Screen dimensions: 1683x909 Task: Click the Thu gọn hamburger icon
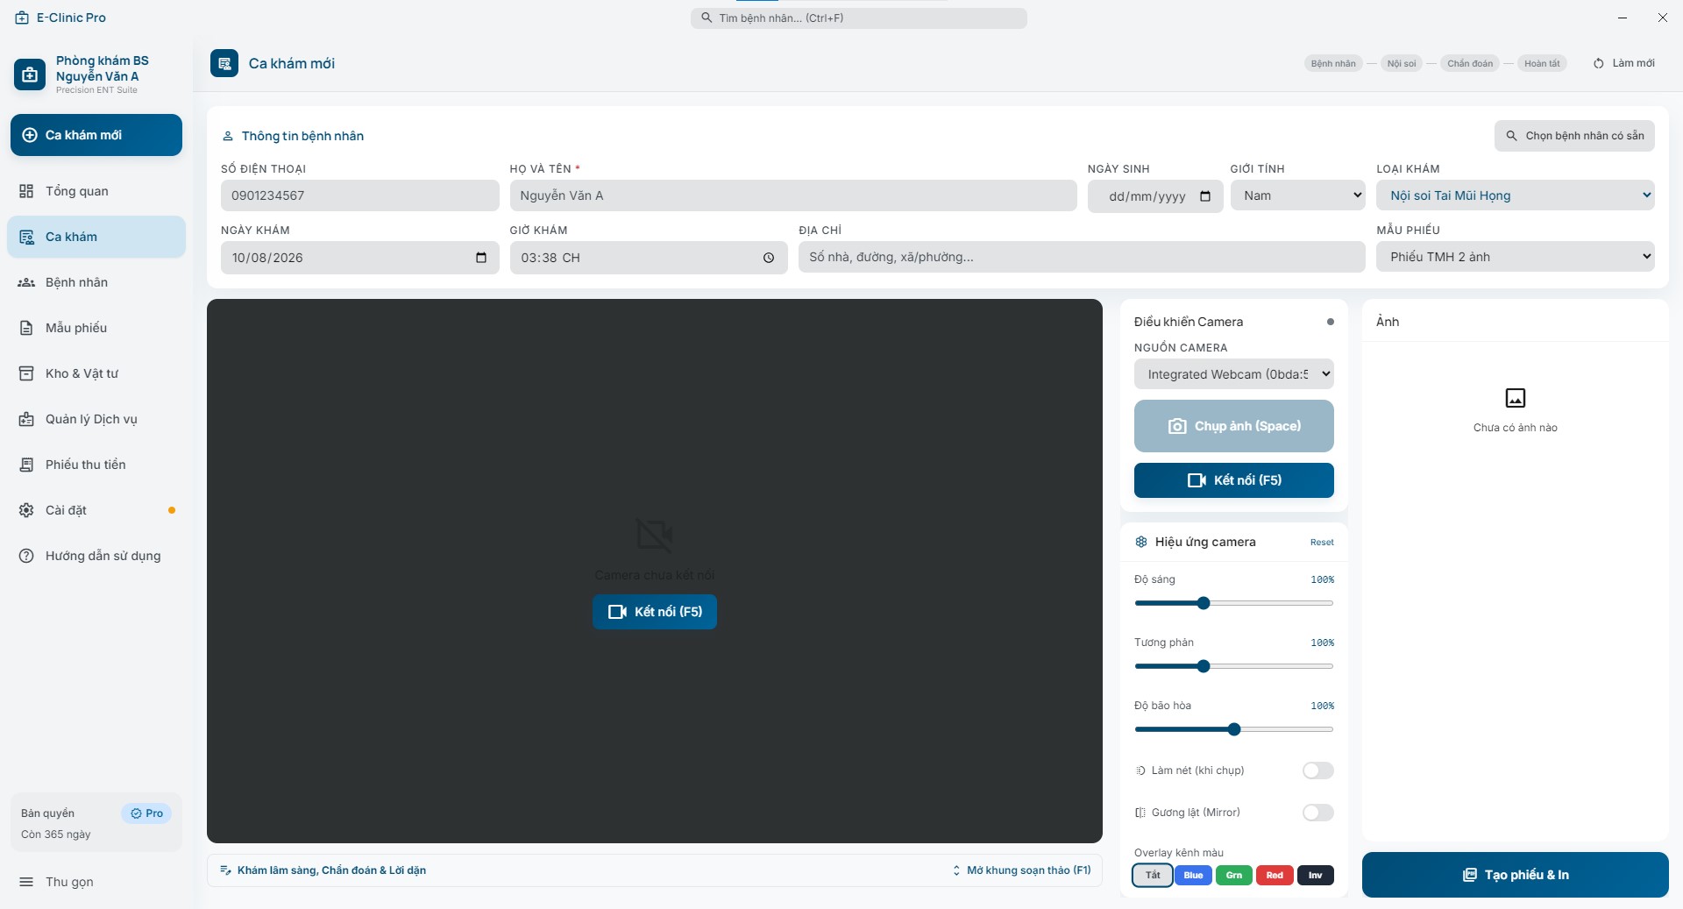pyautogui.click(x=26, y=882)
